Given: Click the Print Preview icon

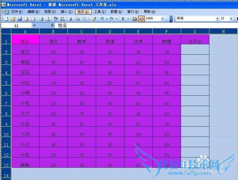Looking at the screenshot, I should [x=48, y=19].
